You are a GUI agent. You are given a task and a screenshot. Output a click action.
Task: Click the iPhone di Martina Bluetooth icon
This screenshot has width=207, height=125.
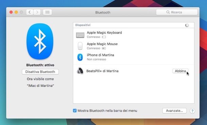80,57
